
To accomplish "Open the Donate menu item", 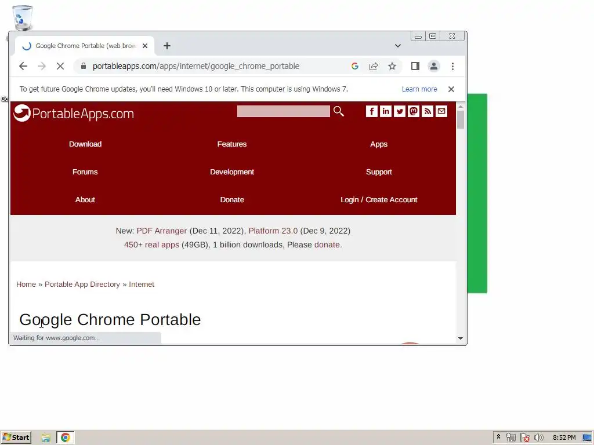I will pyautogui.click(x=232, y=200).
